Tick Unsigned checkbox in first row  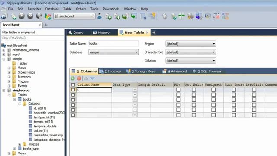[213, 90]
